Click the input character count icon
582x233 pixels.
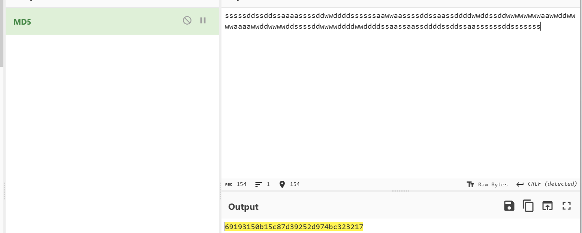point(229,184)
